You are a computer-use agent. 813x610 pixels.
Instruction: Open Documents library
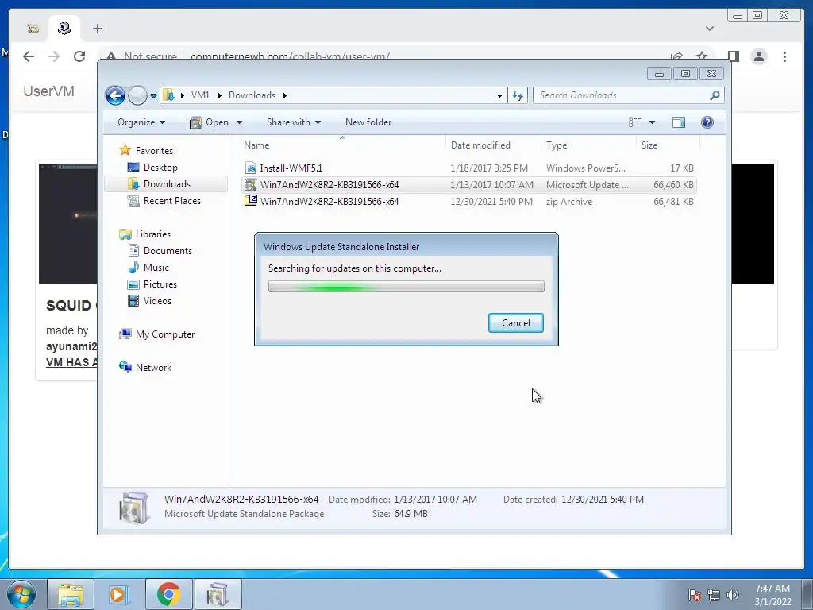(x=168, y=250)
